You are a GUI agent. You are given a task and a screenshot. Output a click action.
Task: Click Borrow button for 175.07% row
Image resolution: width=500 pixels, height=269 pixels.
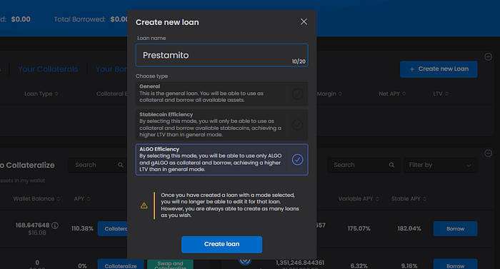[455, 229]
